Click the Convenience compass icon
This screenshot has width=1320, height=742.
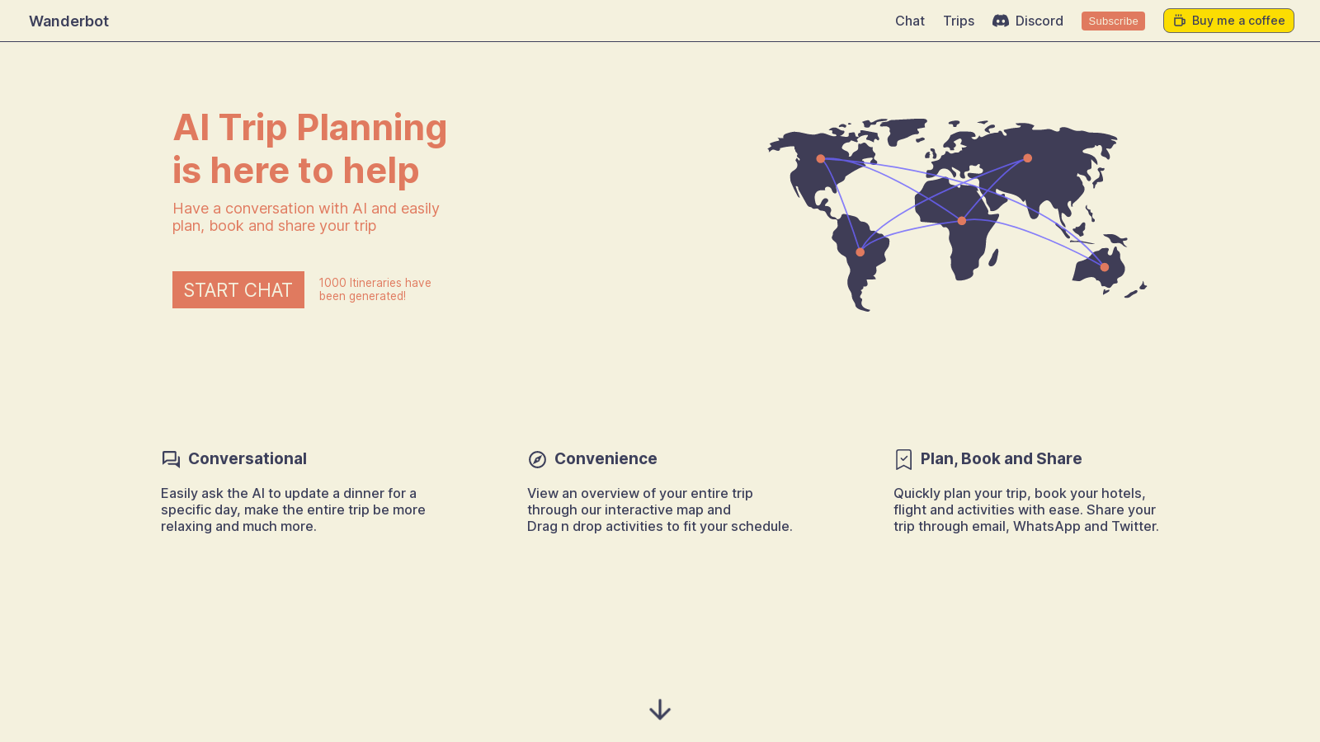coord(537,459)
